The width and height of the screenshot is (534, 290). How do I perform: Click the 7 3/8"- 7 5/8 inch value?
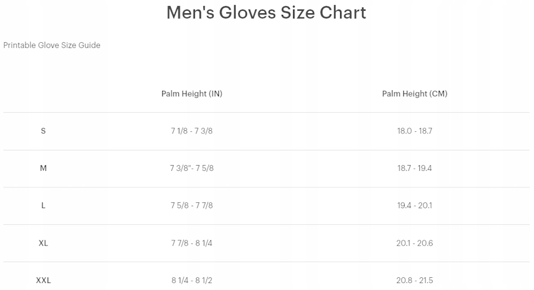pyautogui.click(x=192, y=168)
